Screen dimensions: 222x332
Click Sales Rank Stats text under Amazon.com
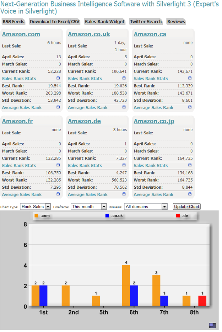pos(19,79)
